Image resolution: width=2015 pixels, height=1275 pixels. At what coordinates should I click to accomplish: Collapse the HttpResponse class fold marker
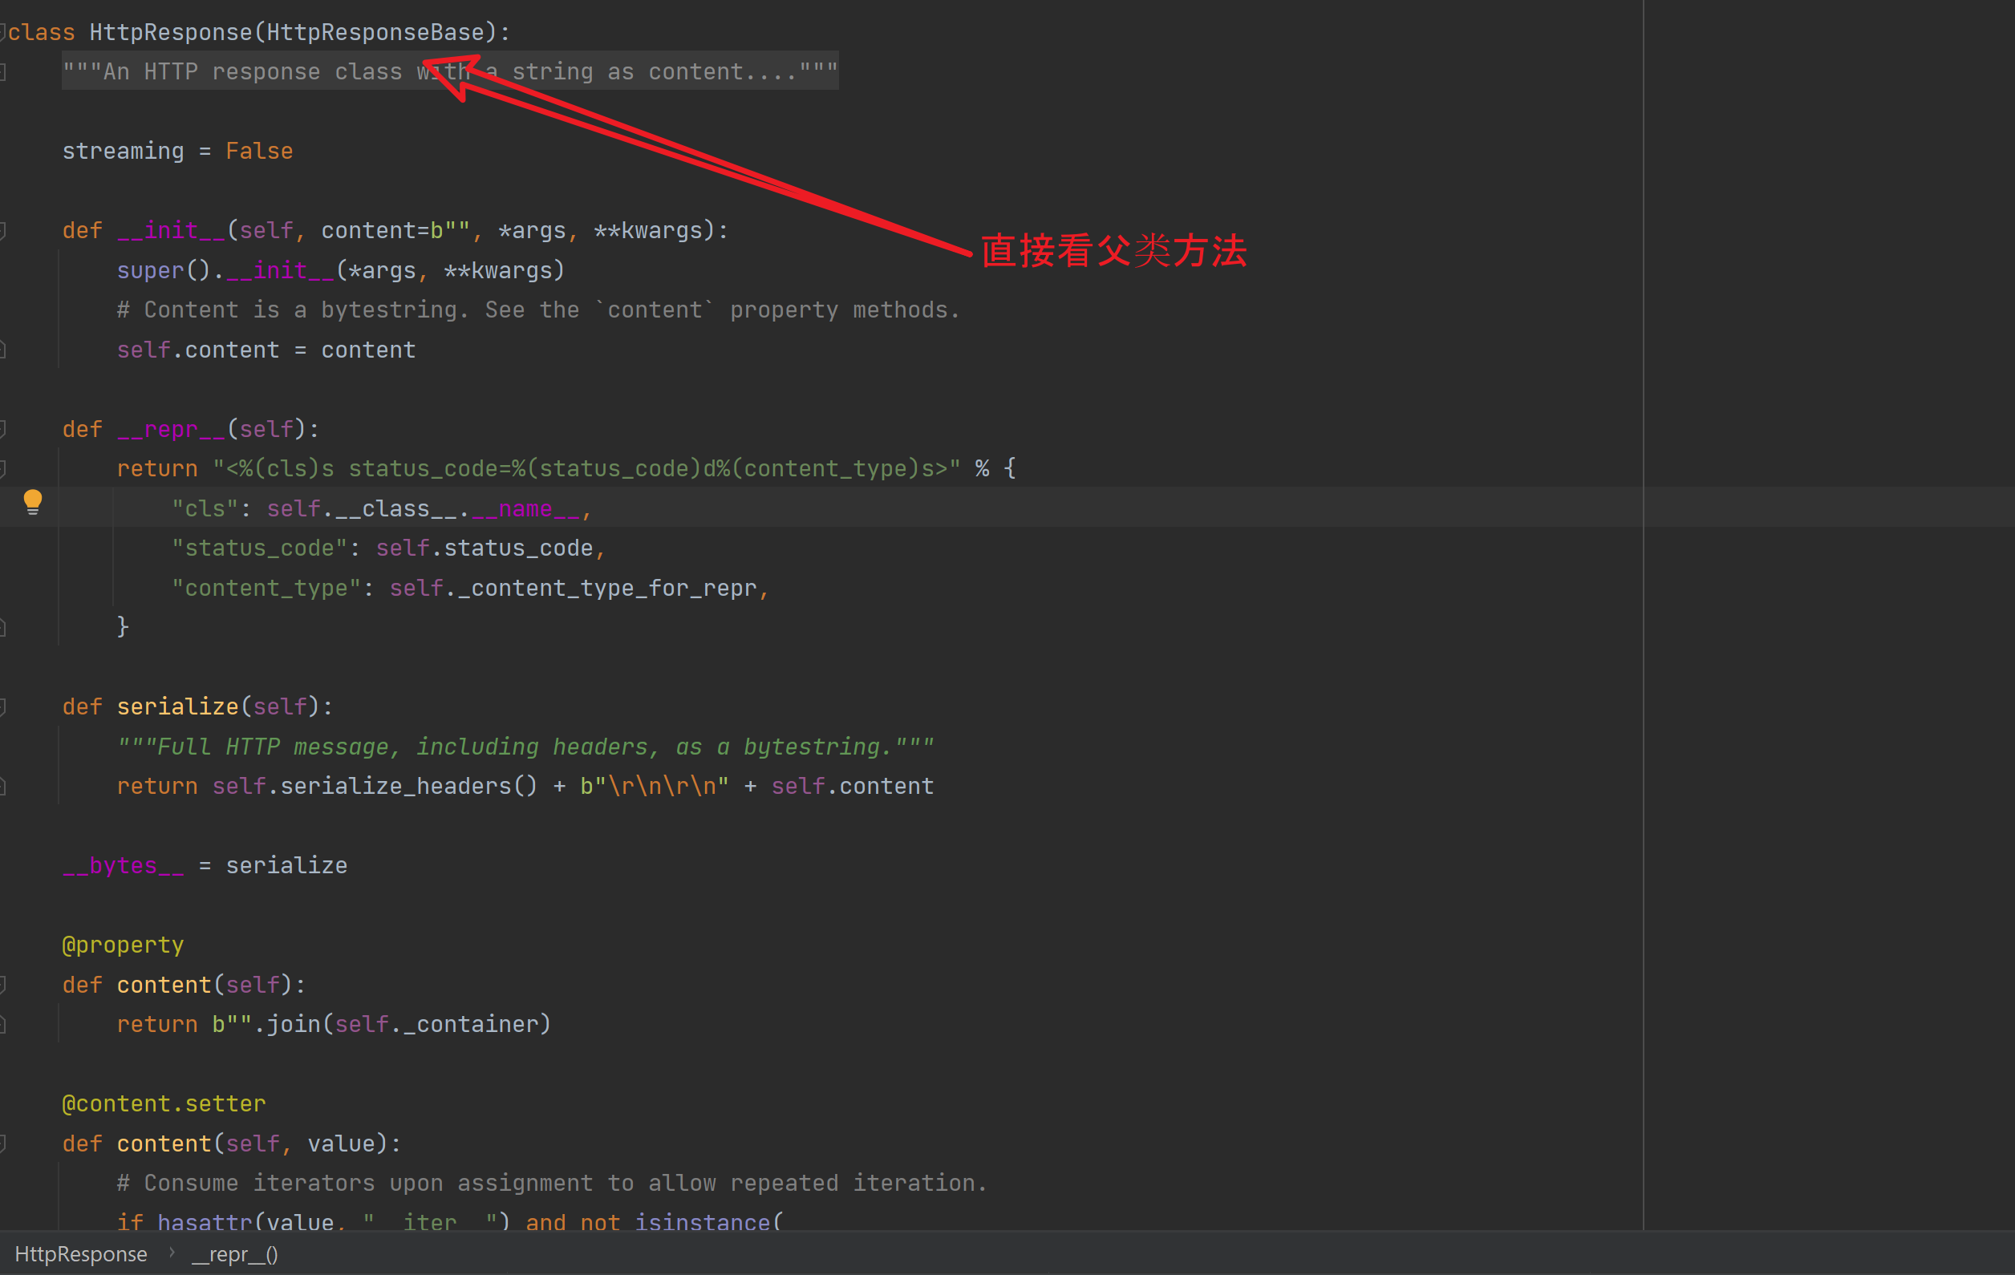pos(3,33)
